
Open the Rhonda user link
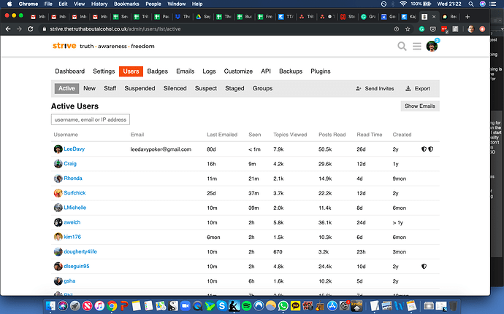coord(73,178)
